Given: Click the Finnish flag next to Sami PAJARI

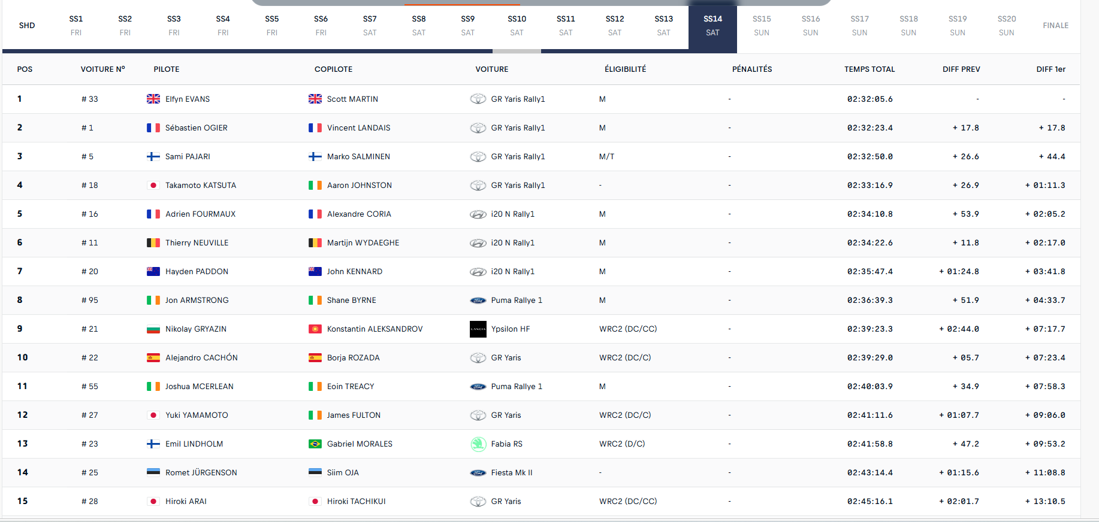Looking at the screenshot, I should click(153, 156).
